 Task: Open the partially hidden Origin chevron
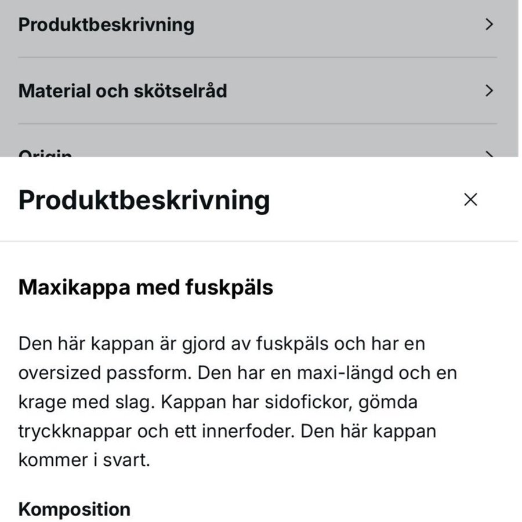point(490,154)
